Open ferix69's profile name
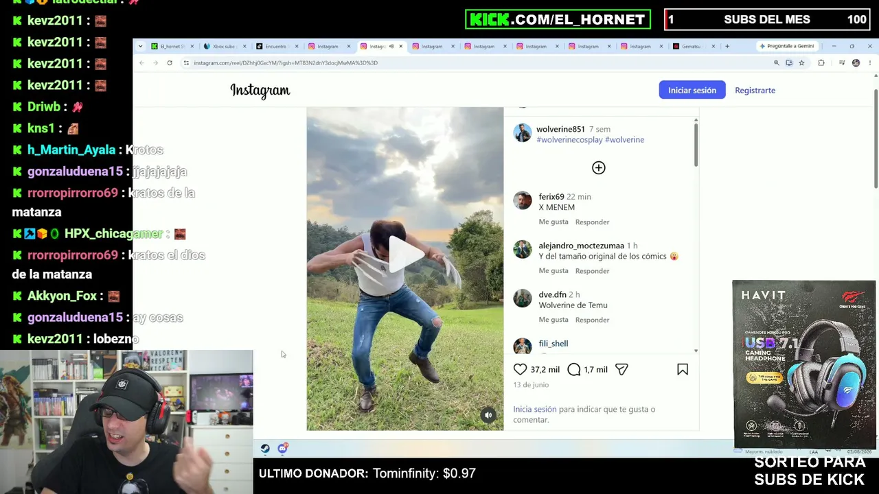Screen dimensions: 879x494 pyautogui.click(x=551, y=197)
